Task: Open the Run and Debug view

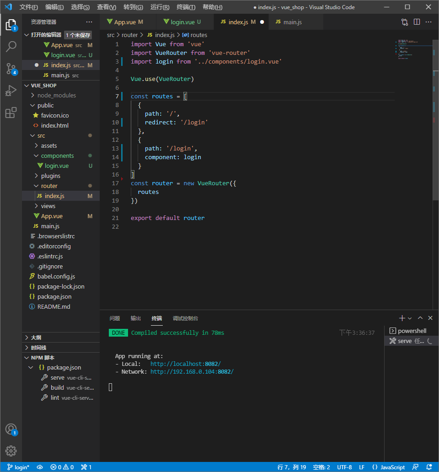Action: [x=11, y=91]
